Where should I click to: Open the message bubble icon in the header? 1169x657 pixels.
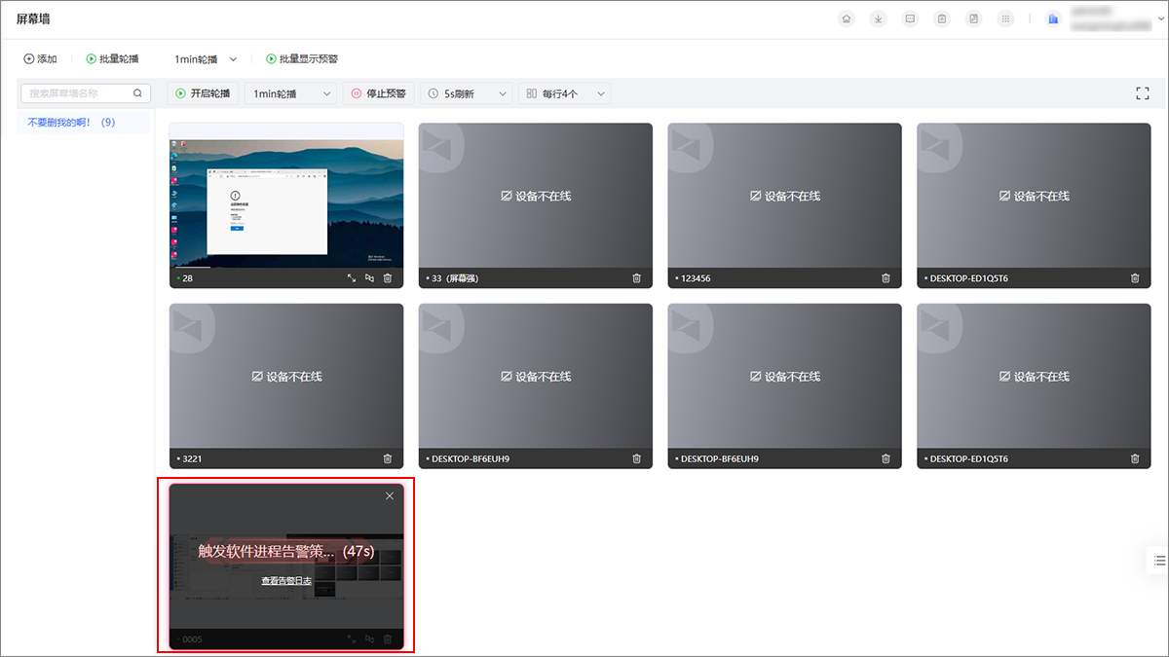coord(910,18)
